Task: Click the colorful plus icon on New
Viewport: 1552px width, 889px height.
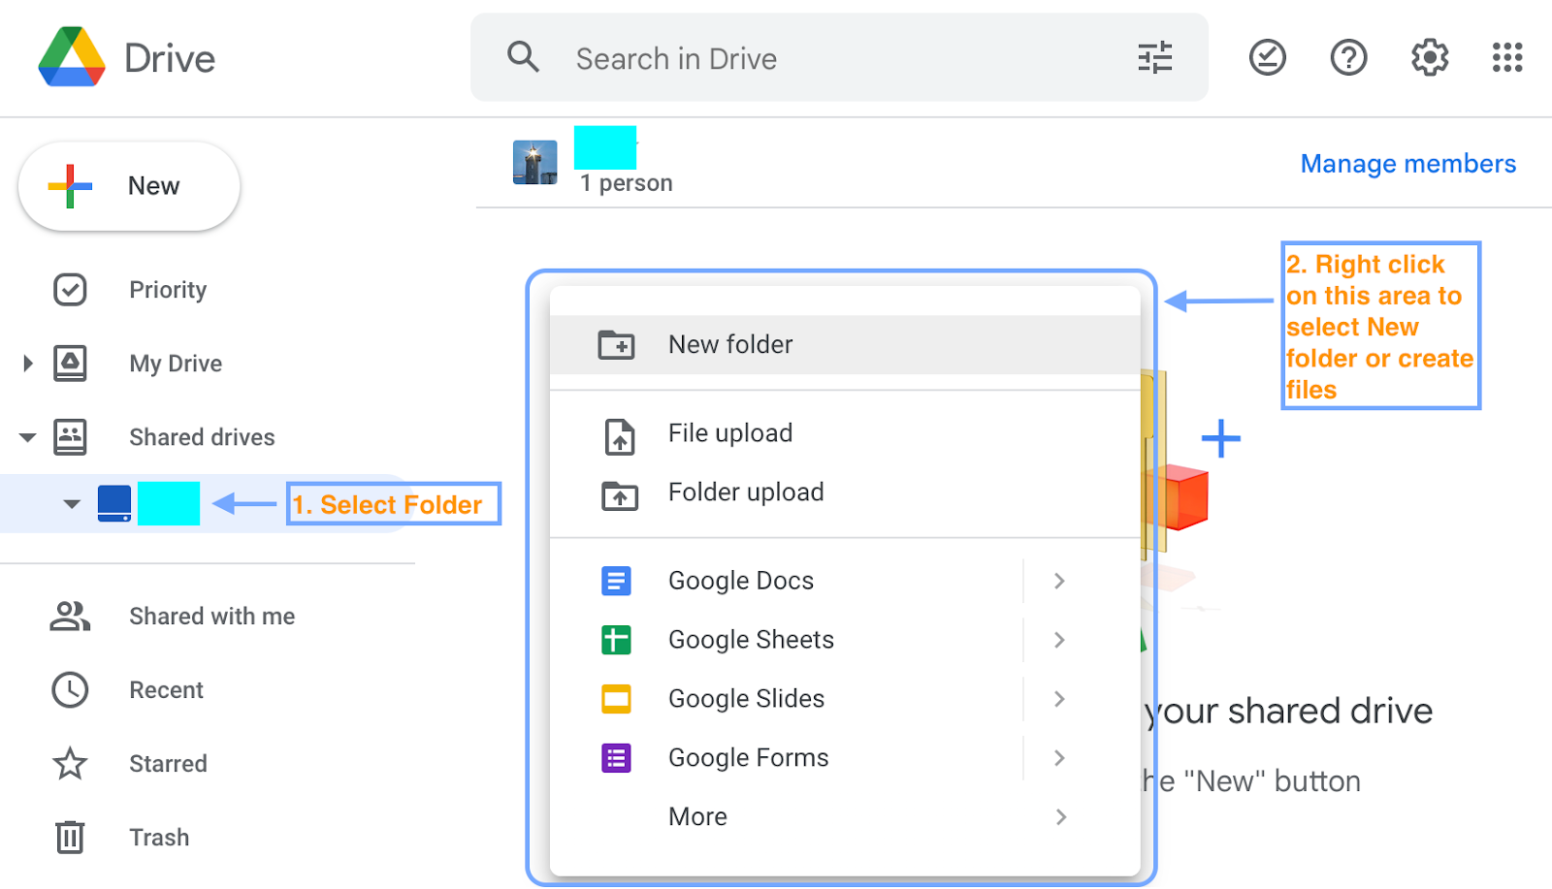Action: click(70, 186)
